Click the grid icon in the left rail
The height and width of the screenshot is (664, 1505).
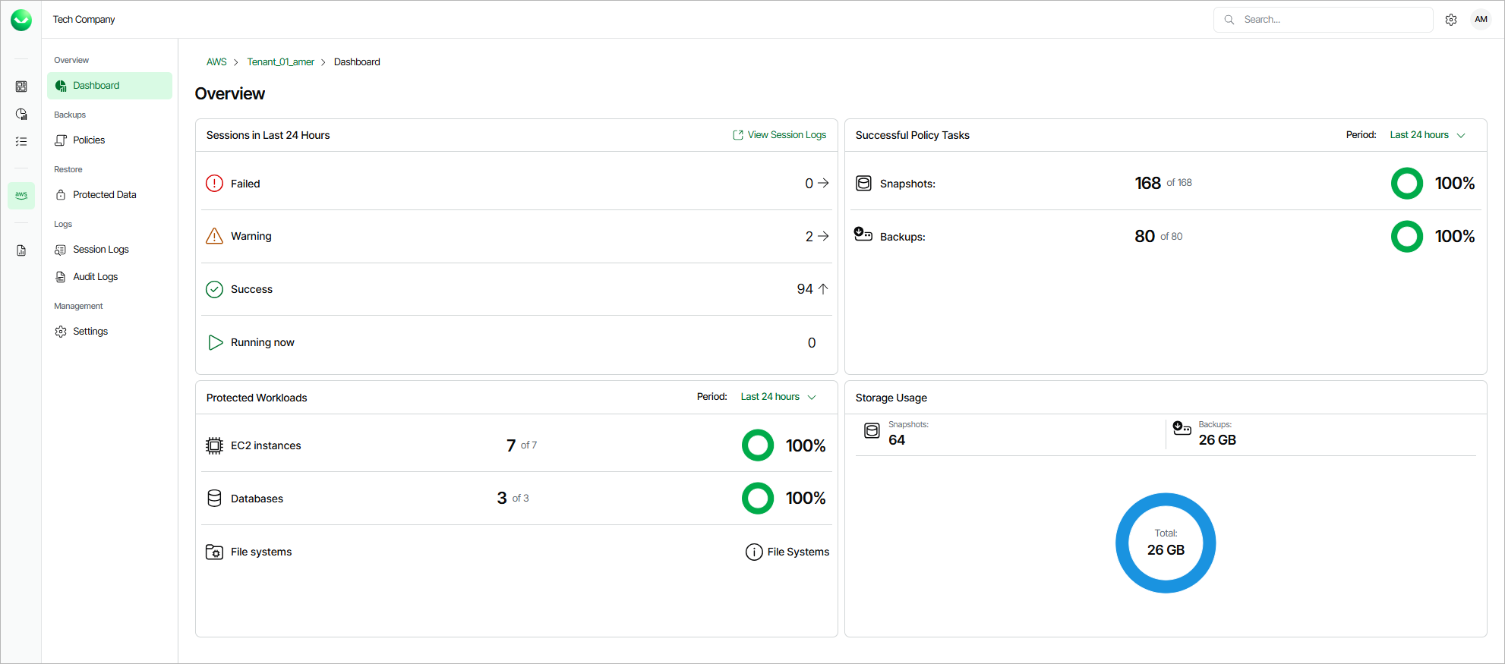(21, 87)
